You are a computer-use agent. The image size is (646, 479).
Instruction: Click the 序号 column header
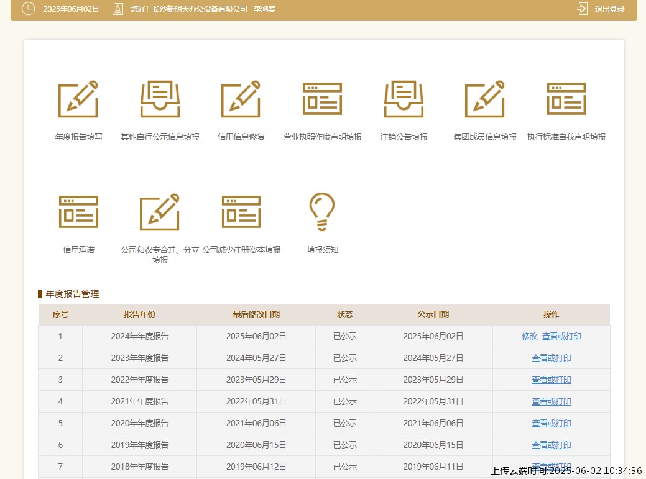pos(60,314)
